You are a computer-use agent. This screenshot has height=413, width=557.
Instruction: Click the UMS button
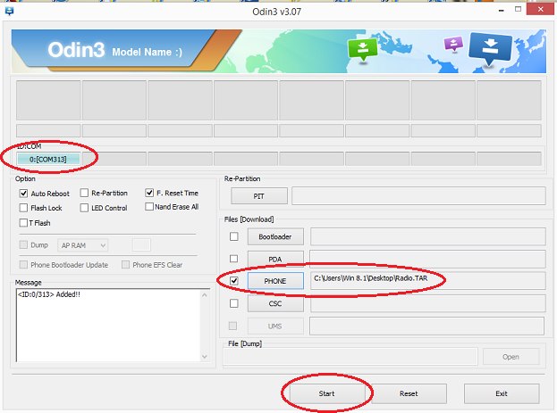[x=275, y=326]
